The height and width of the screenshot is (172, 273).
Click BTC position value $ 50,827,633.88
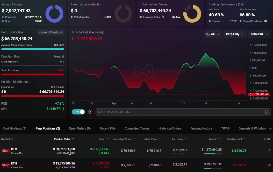click(64, 149)
